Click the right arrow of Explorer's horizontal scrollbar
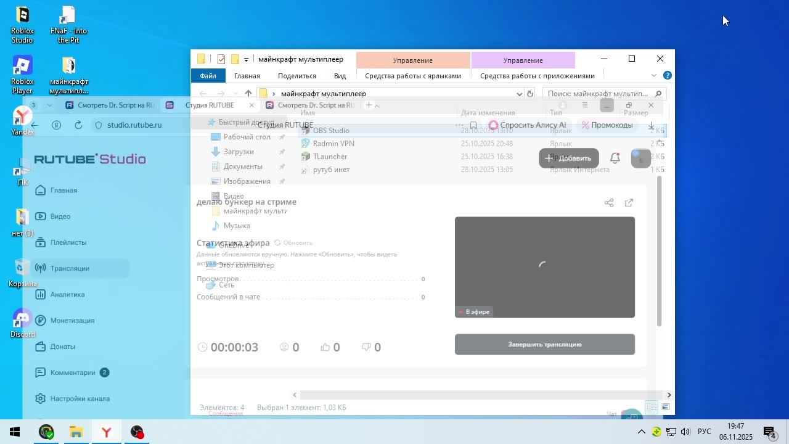The width and height of the screenshot is (789, 444). point(669,395)
